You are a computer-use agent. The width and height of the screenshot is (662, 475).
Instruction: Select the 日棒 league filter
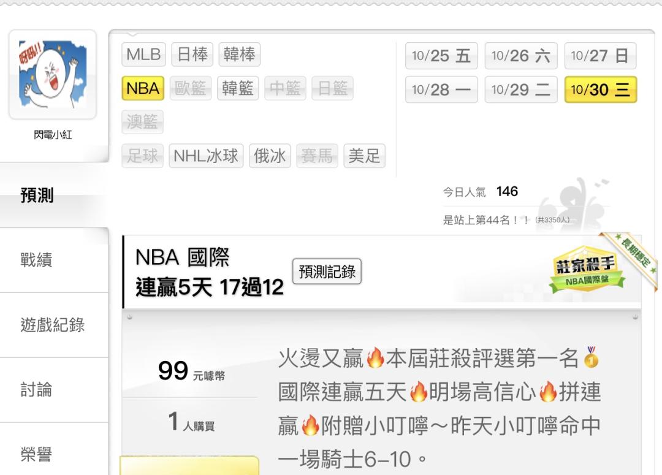(192, 55)
